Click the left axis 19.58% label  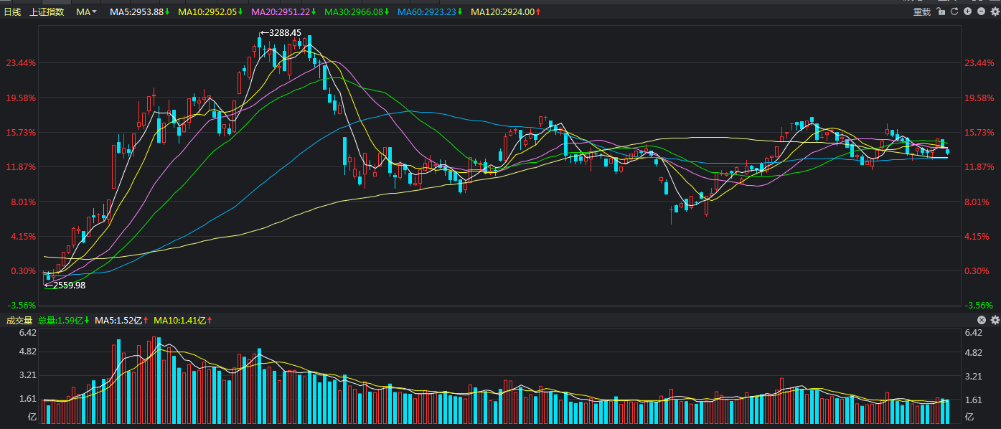pos(21,98)
